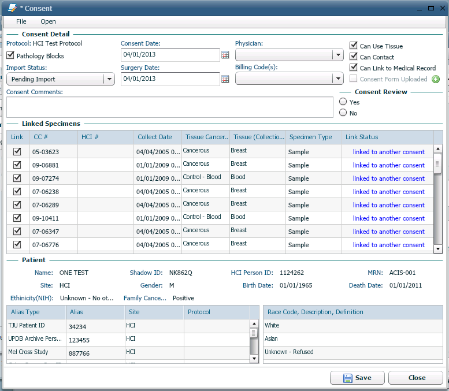The height and width of the screenshot is (391, 449).
Task: Open the File menu
Action: (21, 21)
